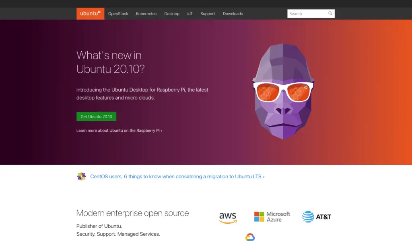This screenshot has width=412, height=241.
Task: Open the Support menu item
Action: pyautogui.click(x=208, y=14)
